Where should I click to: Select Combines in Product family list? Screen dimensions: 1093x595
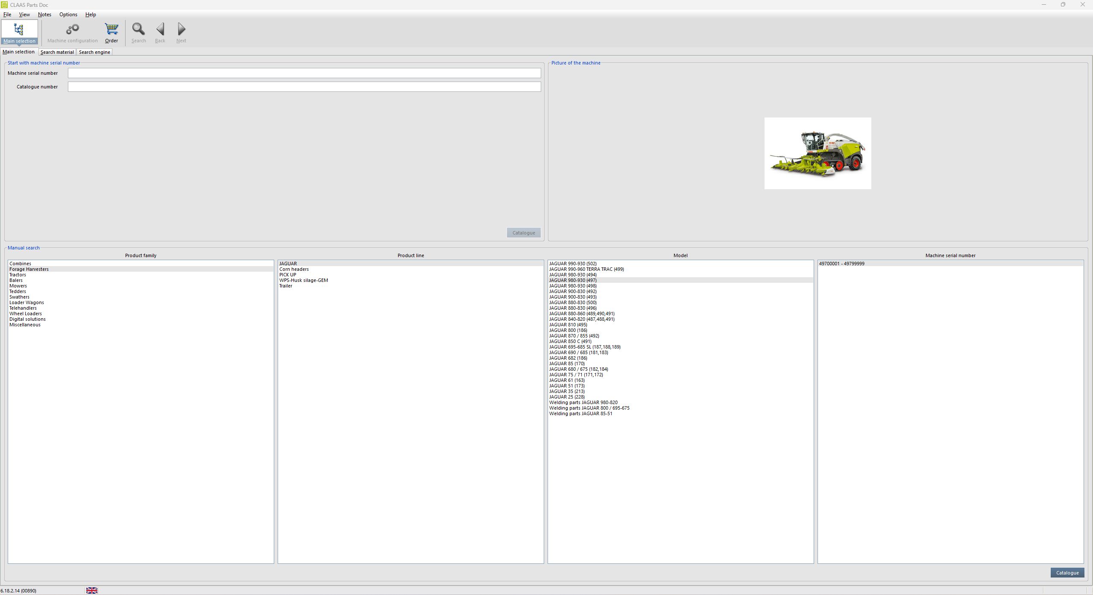[20, 264]
